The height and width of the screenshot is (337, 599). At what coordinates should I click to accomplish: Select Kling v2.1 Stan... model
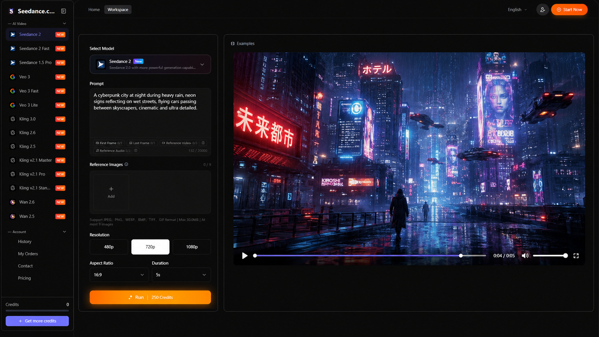pos(37,188)
